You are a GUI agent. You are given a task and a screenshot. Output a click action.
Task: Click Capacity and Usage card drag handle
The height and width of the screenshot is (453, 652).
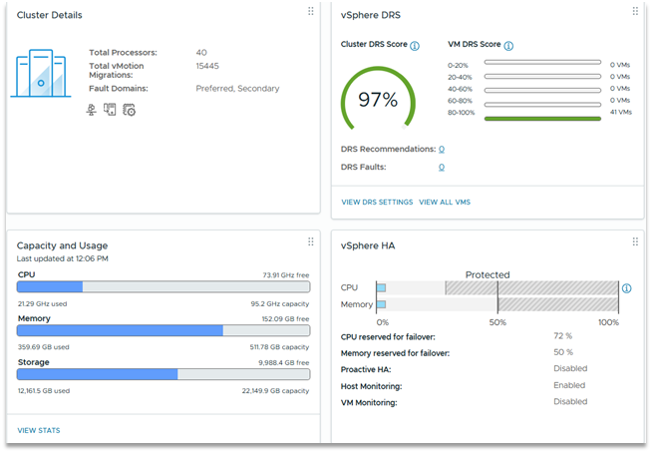[311, 241]
